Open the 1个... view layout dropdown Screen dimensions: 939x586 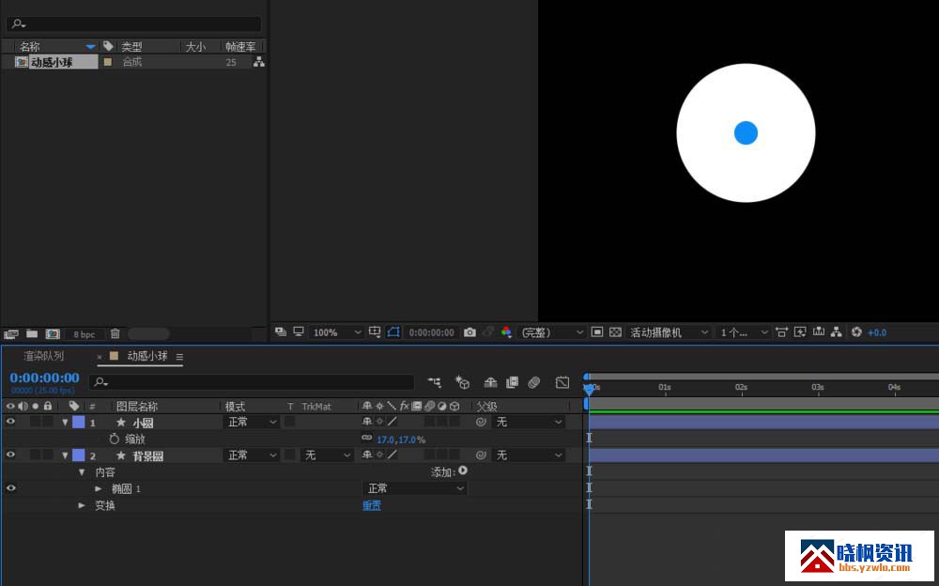click(743, 332)
